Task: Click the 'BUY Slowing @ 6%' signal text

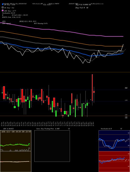Action: [41, 23]
